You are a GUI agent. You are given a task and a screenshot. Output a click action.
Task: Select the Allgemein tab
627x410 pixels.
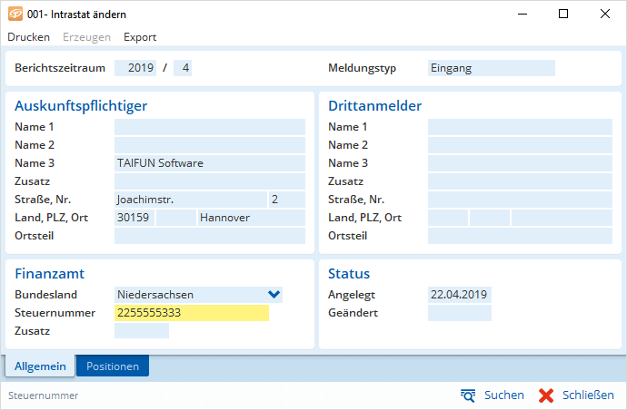pos(40,366)
